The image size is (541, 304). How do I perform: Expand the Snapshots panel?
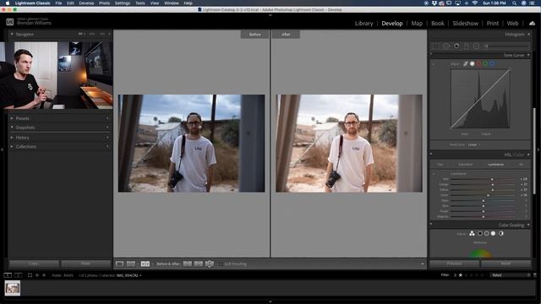click(12, 128)
